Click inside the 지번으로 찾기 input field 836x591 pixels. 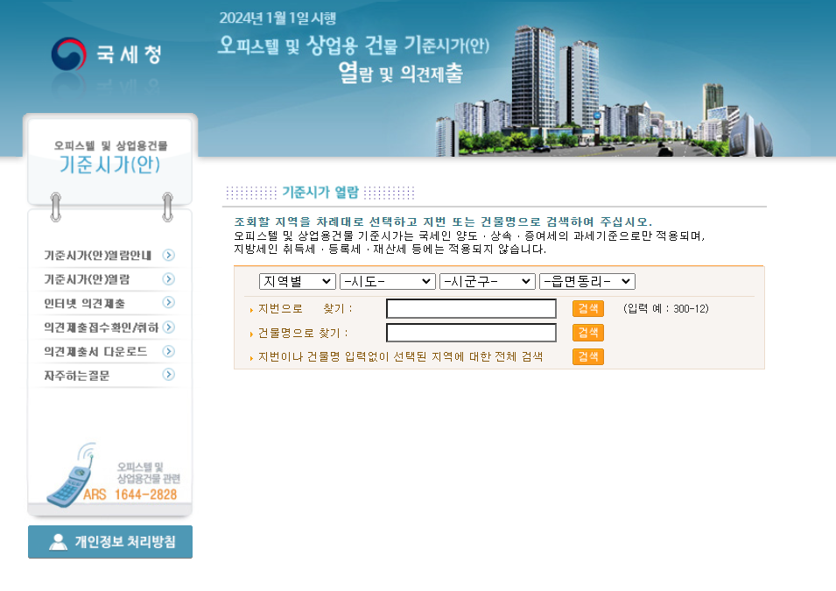point(471,308)
